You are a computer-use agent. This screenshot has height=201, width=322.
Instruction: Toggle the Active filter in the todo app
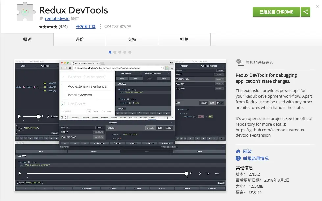click(96, 111)
